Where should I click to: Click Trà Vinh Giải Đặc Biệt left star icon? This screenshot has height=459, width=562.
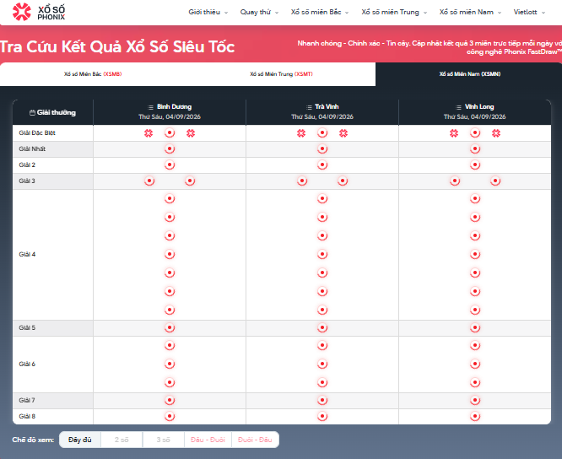(x=301, y=133)
